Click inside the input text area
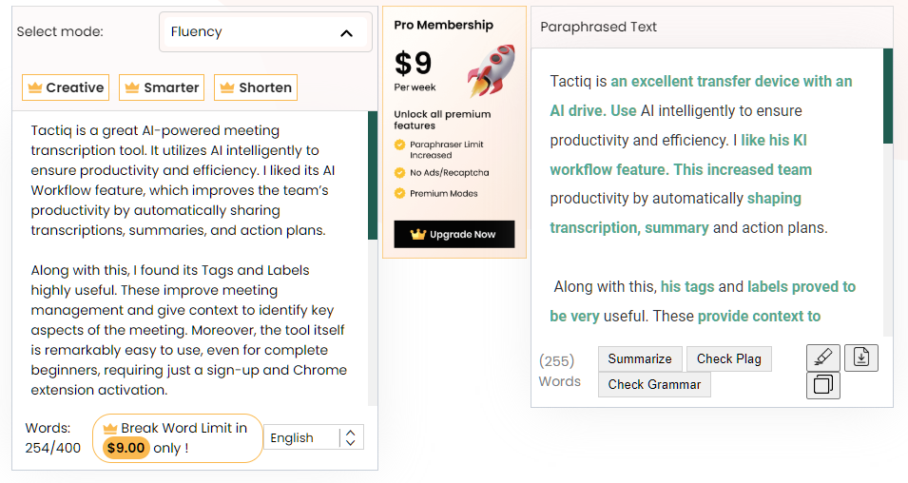The image size is (908, 483). 190,259
